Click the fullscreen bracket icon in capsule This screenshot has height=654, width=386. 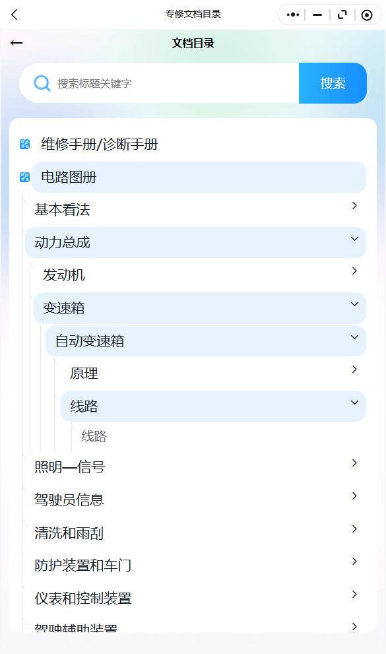click(x=342, y=15)
